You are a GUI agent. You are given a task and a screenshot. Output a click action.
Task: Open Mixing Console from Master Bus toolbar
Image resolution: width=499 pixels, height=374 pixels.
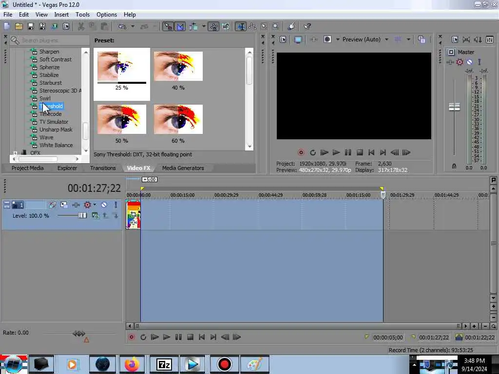(489, 39)
